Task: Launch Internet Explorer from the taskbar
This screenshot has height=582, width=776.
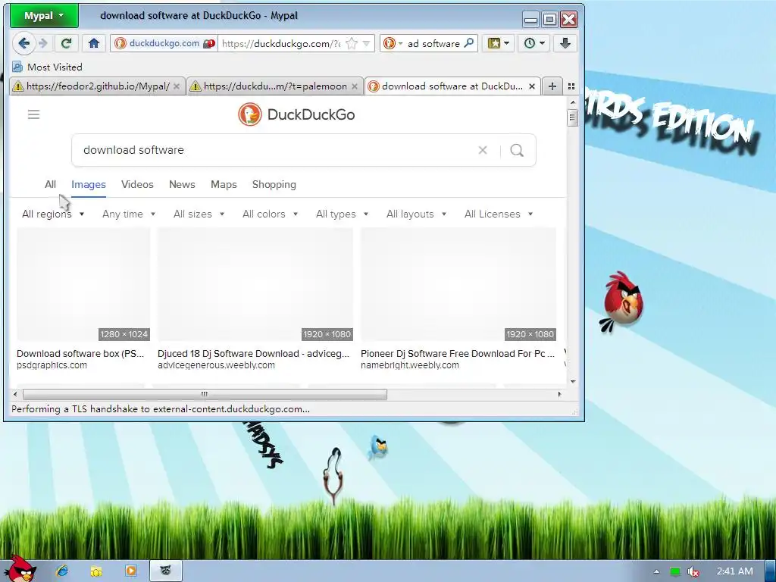Action: 62,571
